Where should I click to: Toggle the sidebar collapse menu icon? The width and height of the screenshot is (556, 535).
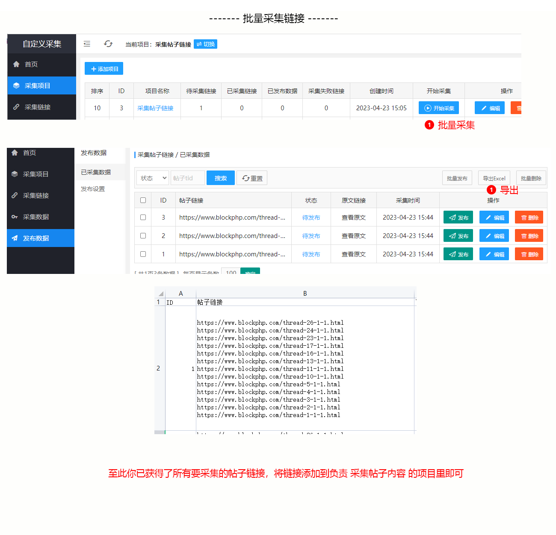tap(87, 44)
